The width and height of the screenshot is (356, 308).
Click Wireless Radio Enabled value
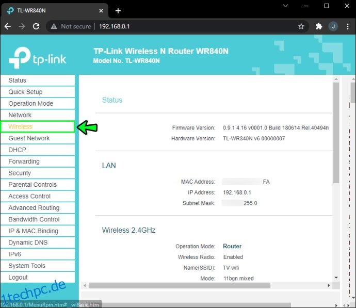tap(233, 257)
